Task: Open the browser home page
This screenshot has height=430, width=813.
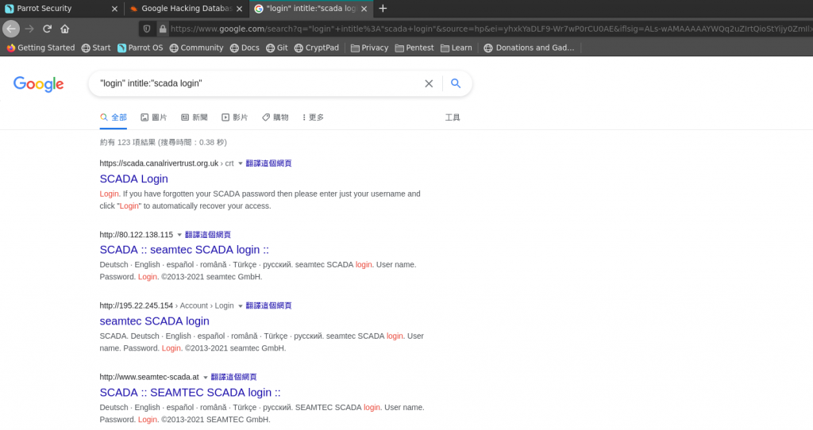Action: 65,29
